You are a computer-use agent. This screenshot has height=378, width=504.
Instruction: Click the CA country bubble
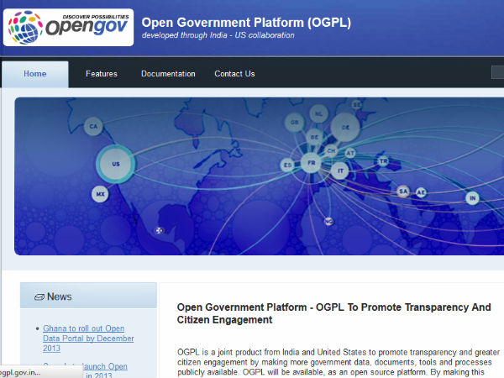(94, 128)
